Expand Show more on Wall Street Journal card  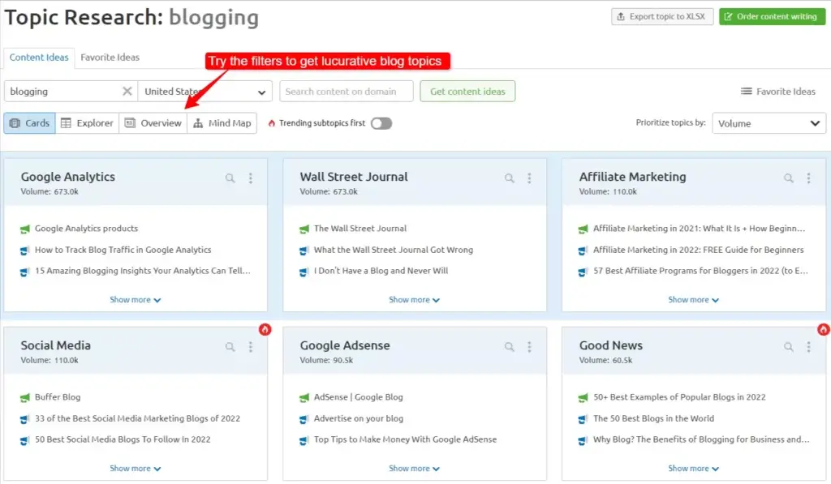[x=415, y=300]
